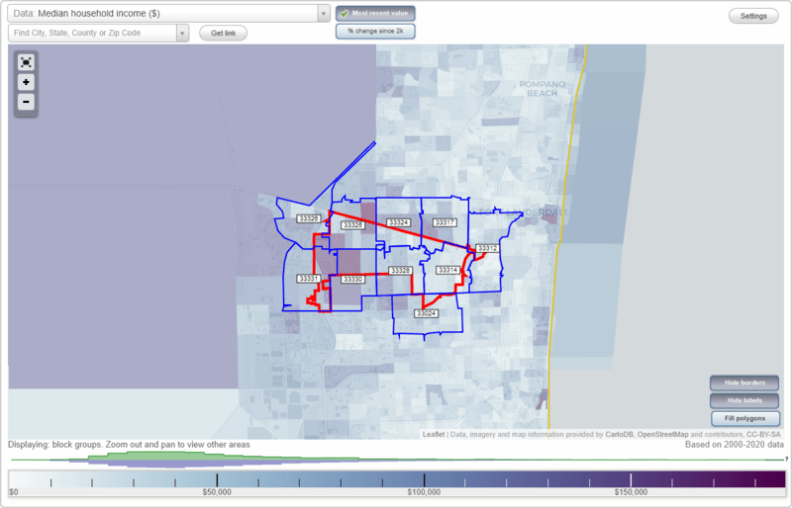This screenshot has height=508, width=792.
Task: Open the location search dropdown arrow
Action: tap(182, 34)
